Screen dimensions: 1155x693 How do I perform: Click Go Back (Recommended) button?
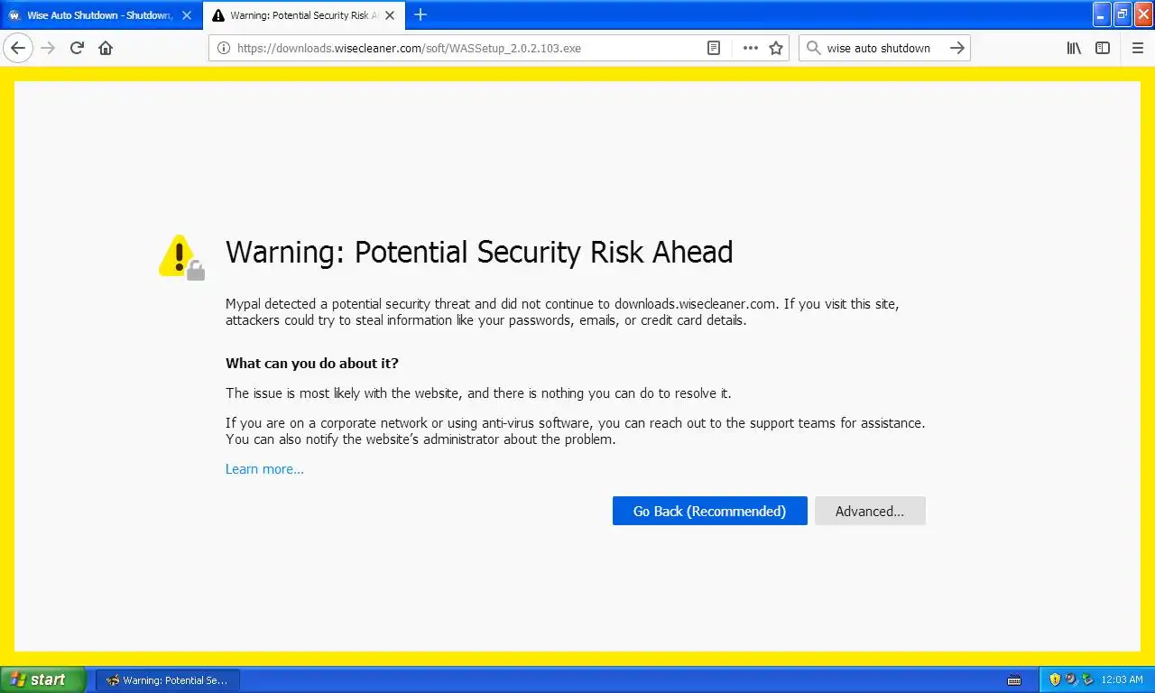(709, 511)
